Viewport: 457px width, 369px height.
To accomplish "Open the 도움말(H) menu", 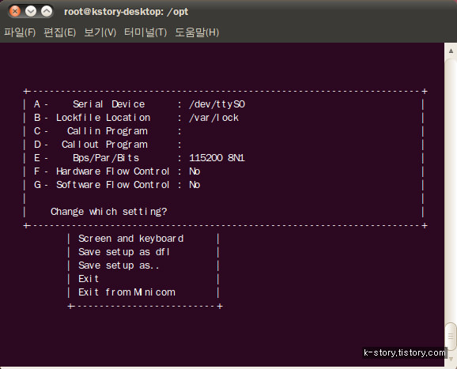I will click(x=197, y=32).
